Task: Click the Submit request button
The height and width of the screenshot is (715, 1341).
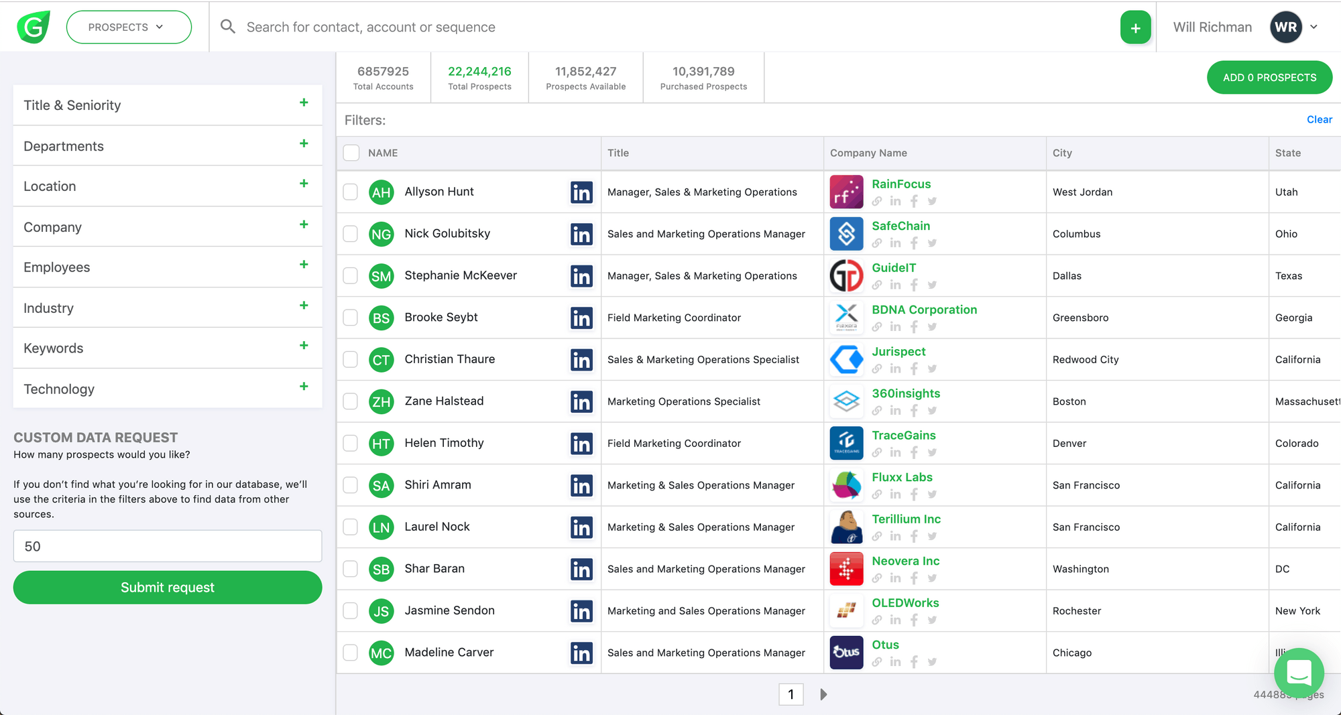Action: pyautogui.click(x=168, y=588)
